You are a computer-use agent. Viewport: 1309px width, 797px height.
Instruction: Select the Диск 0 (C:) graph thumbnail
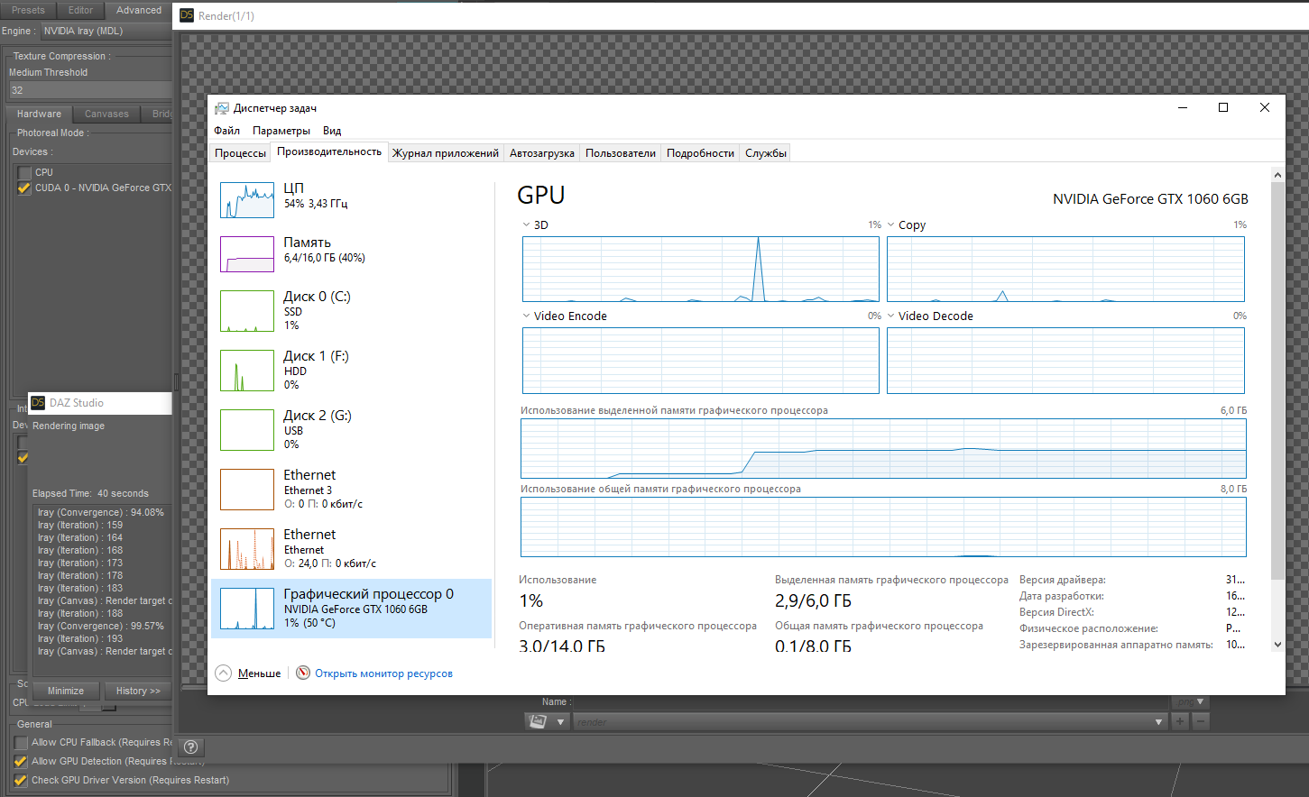coord(247,311)
